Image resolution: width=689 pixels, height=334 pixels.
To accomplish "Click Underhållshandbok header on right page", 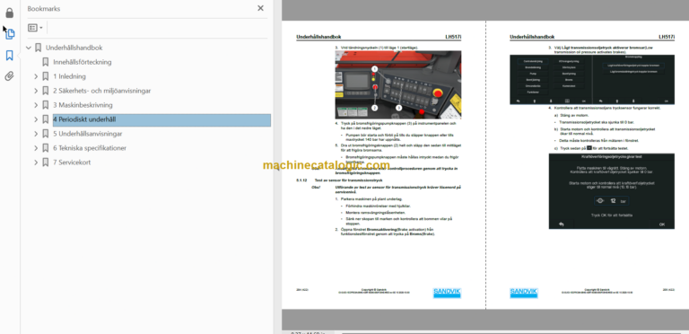I will click(532, 38).
